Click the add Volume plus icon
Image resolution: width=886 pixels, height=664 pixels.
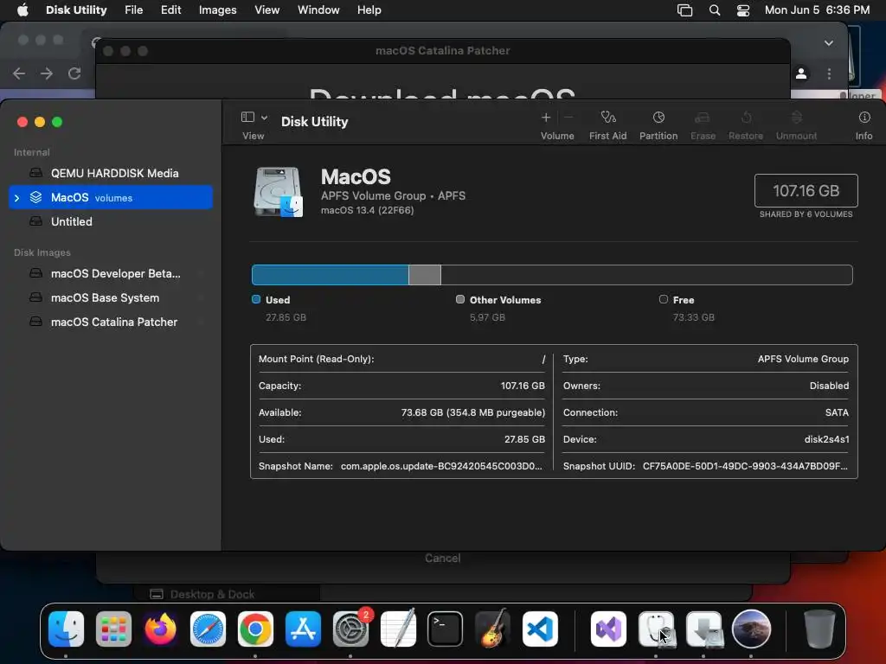pyautogui.click(x=546, y=118)
